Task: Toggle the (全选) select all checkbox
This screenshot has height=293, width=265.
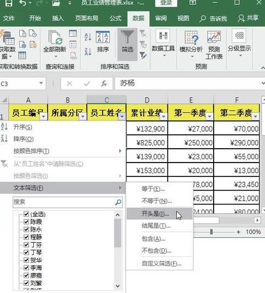Action: click(x=26, y=214)
